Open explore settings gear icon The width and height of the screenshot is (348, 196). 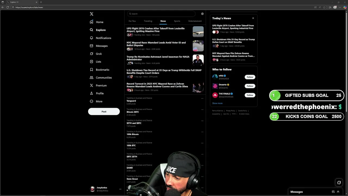coord(202,14)
